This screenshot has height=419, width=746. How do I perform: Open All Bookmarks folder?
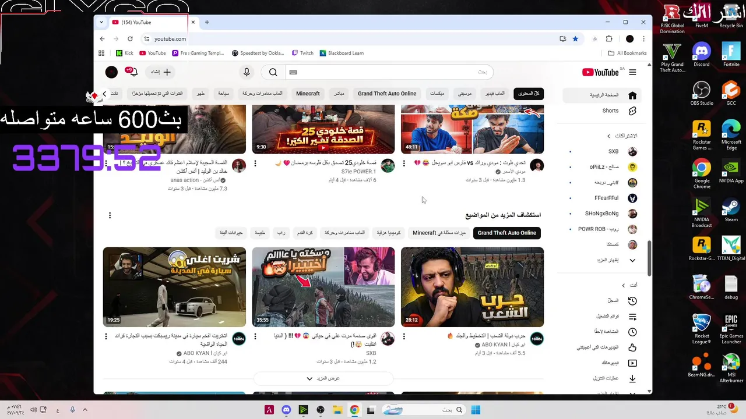pyautogui.click(x=627, y=53)
